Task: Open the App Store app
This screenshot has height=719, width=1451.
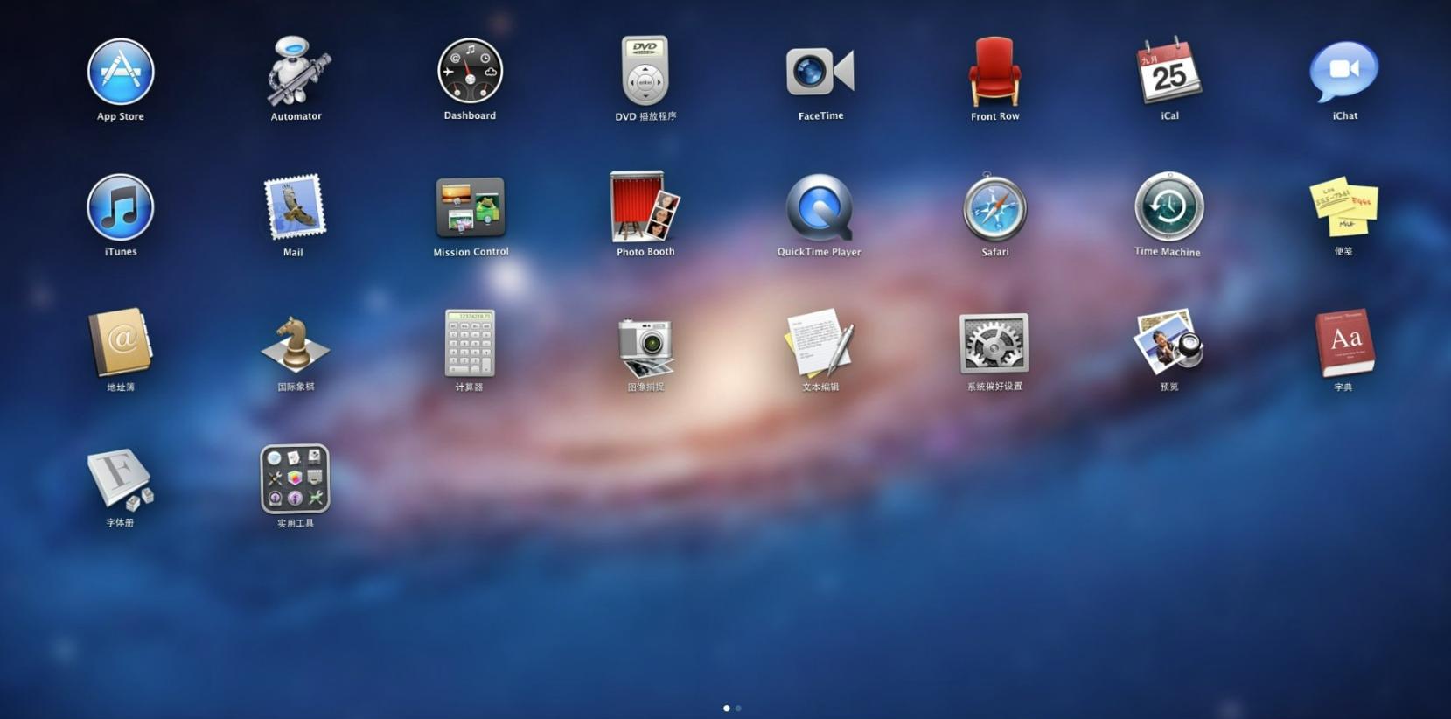Action: (x=121, y=72)
